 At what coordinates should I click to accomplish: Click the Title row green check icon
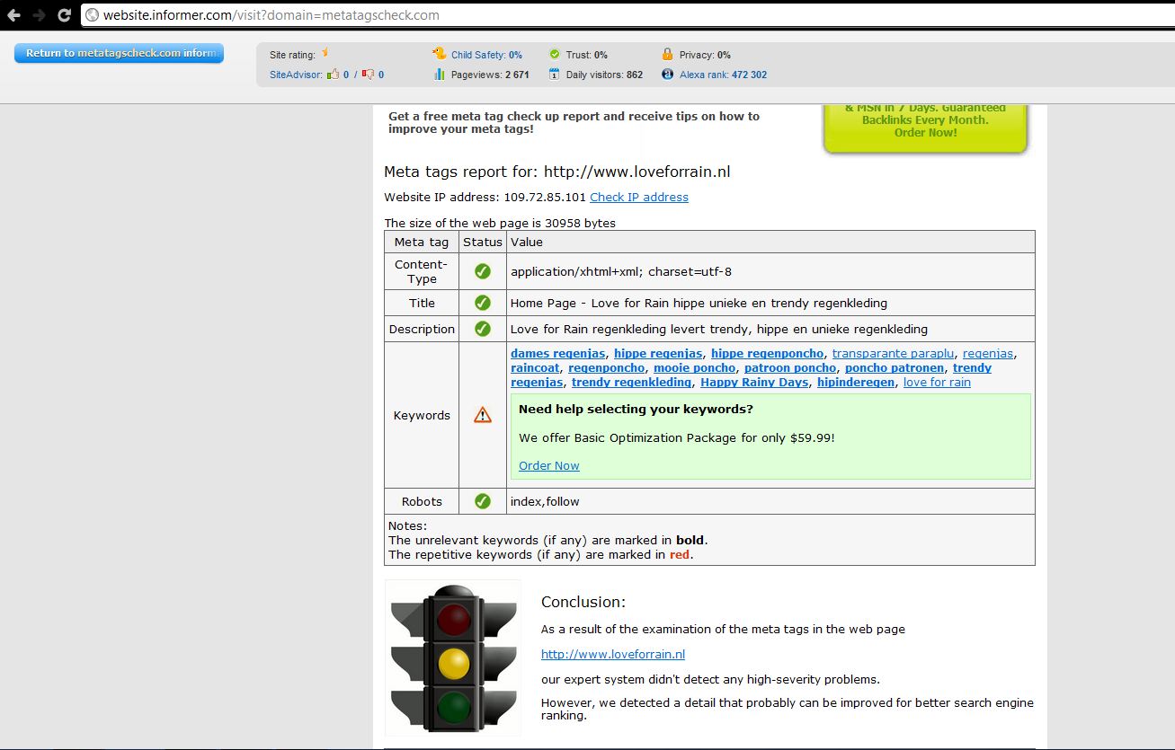[x=483, y=303]
